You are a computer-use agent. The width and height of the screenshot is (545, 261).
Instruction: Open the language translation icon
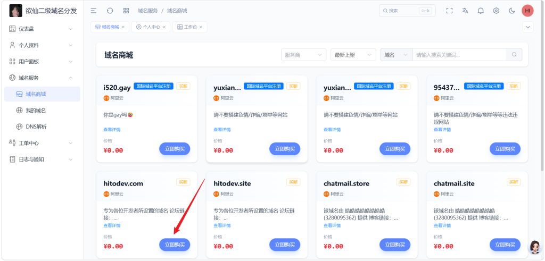(x=465, y=11)
